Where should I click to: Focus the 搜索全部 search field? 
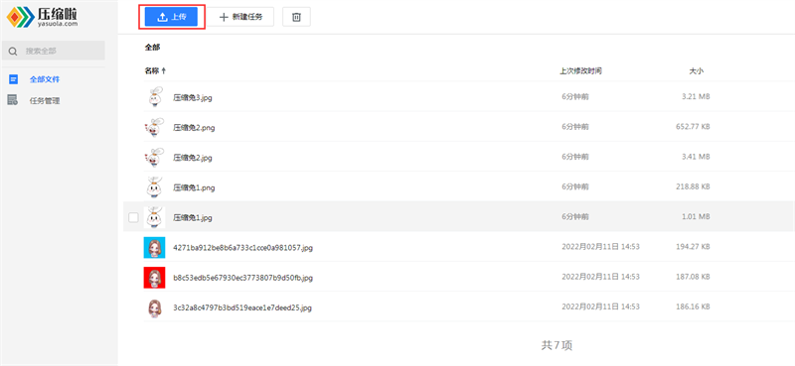coord(54,51)
